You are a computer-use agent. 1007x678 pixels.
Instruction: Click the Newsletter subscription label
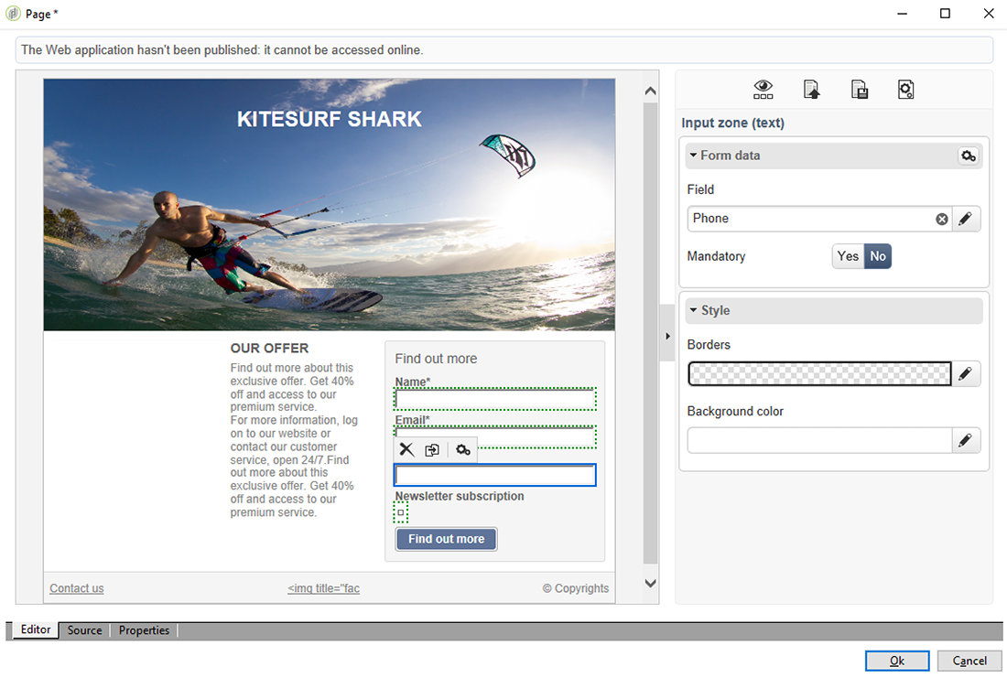tap(460, 496)
